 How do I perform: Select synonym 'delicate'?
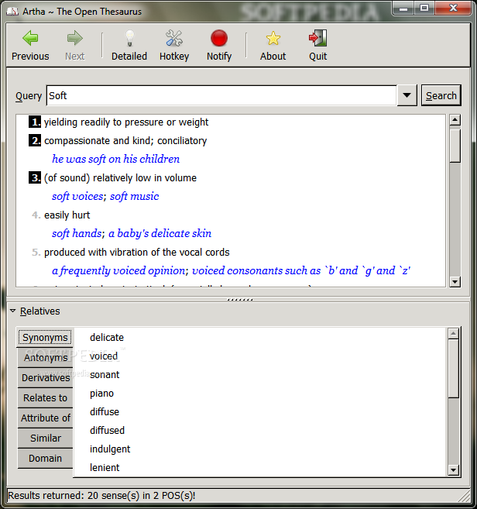click(x=107, y=337)
